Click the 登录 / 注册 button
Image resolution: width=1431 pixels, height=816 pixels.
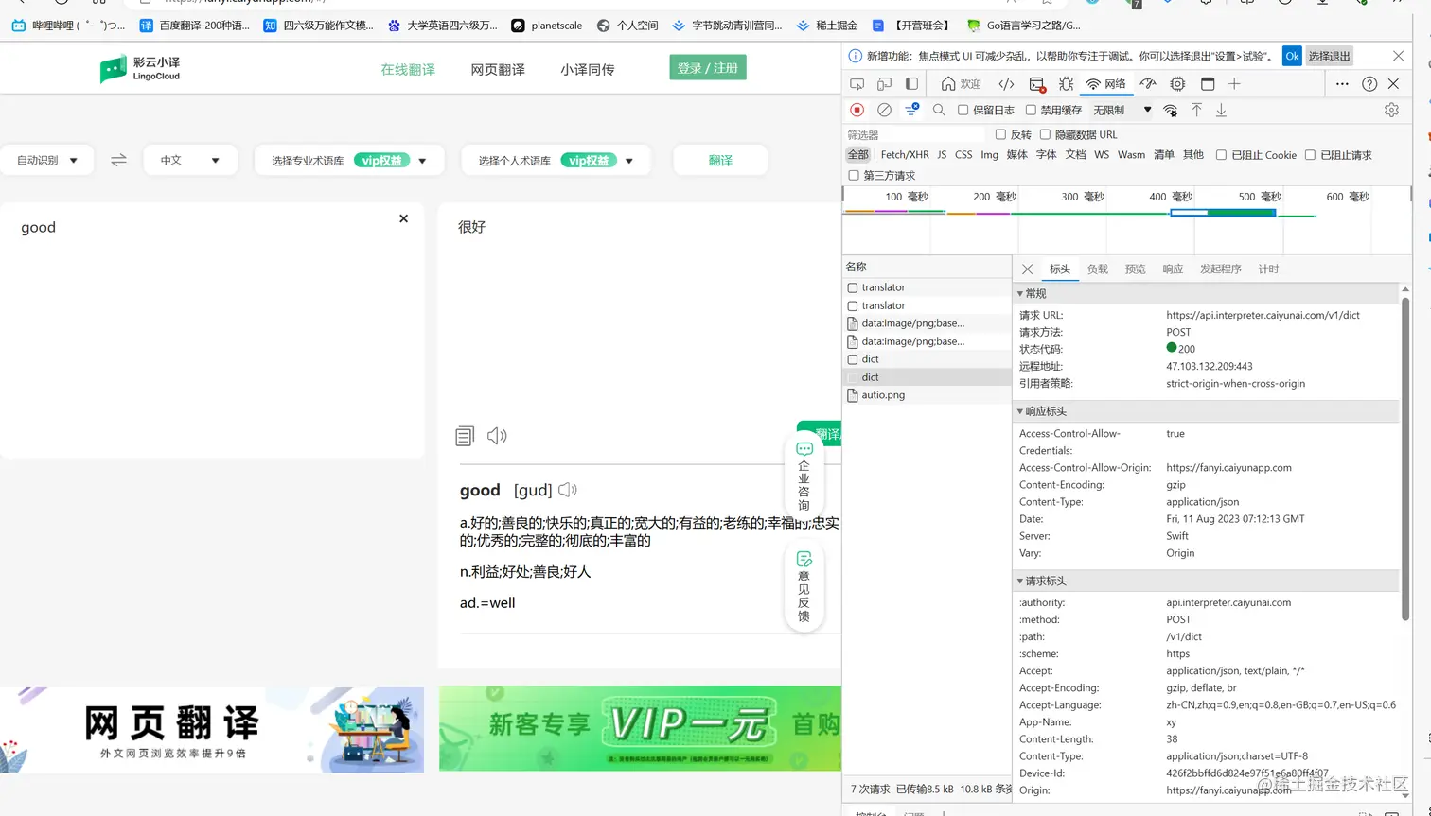[708, 68]
